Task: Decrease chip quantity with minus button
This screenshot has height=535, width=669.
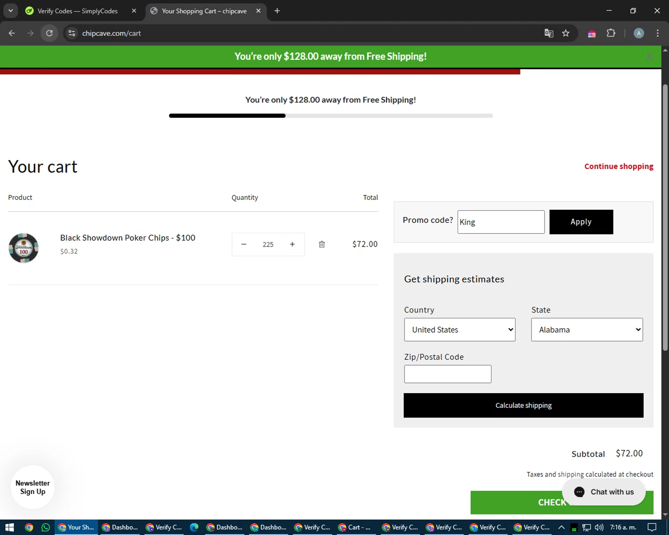Action: [244, 244]
